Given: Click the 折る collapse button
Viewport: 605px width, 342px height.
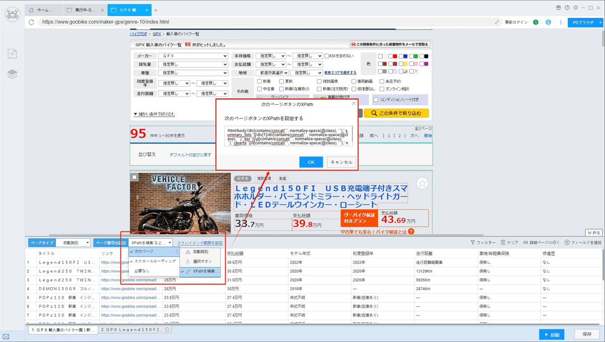Looking at the screenshot, I should [594, 233].
